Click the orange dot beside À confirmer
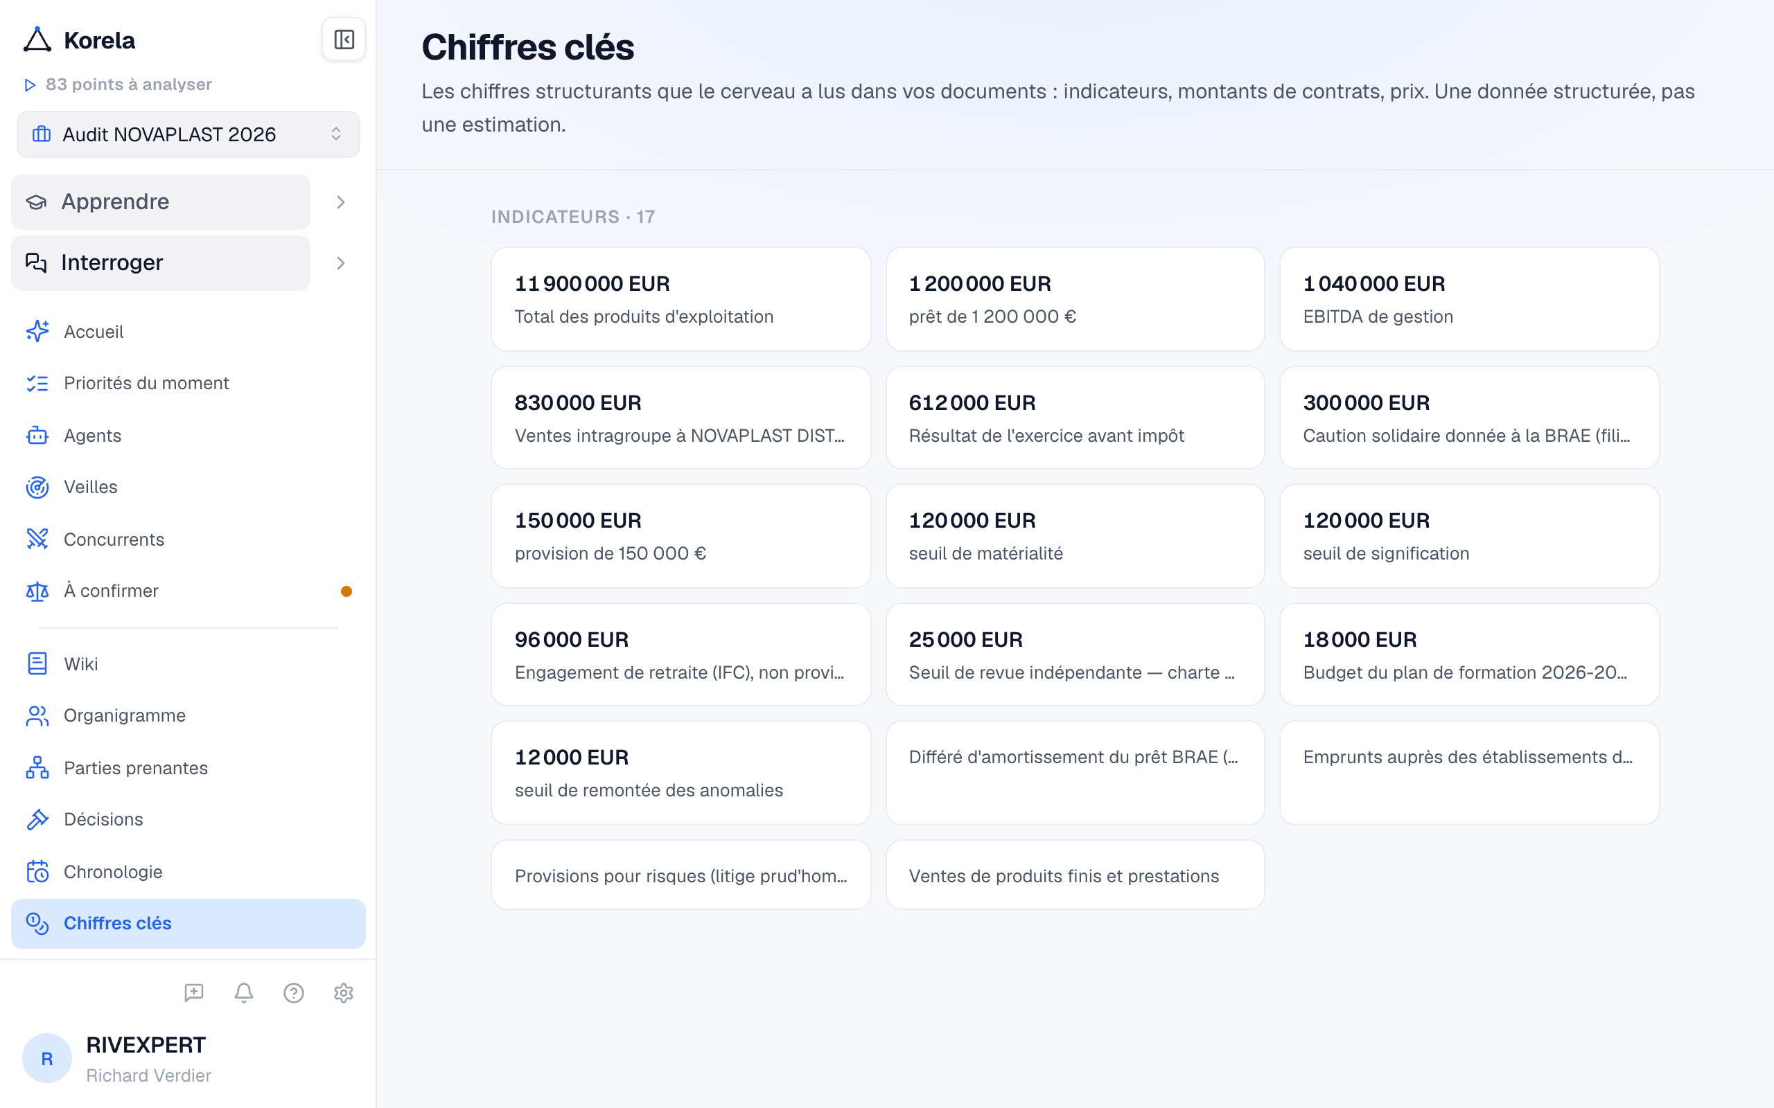Viewport: 1774px width, 1108px height. pos(346,591)
